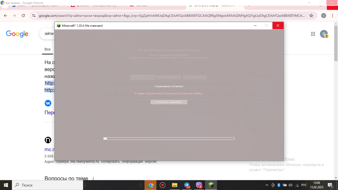338x190 pixels.
Task: Click the Minecraft grass block title icon
Action: (x=58, y=26)
